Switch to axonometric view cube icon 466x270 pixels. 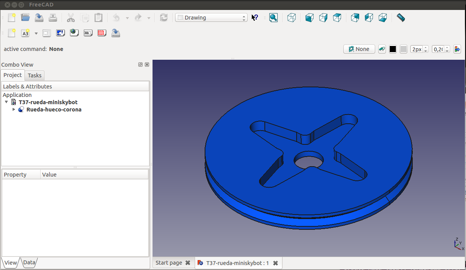[x=292, y=18]
